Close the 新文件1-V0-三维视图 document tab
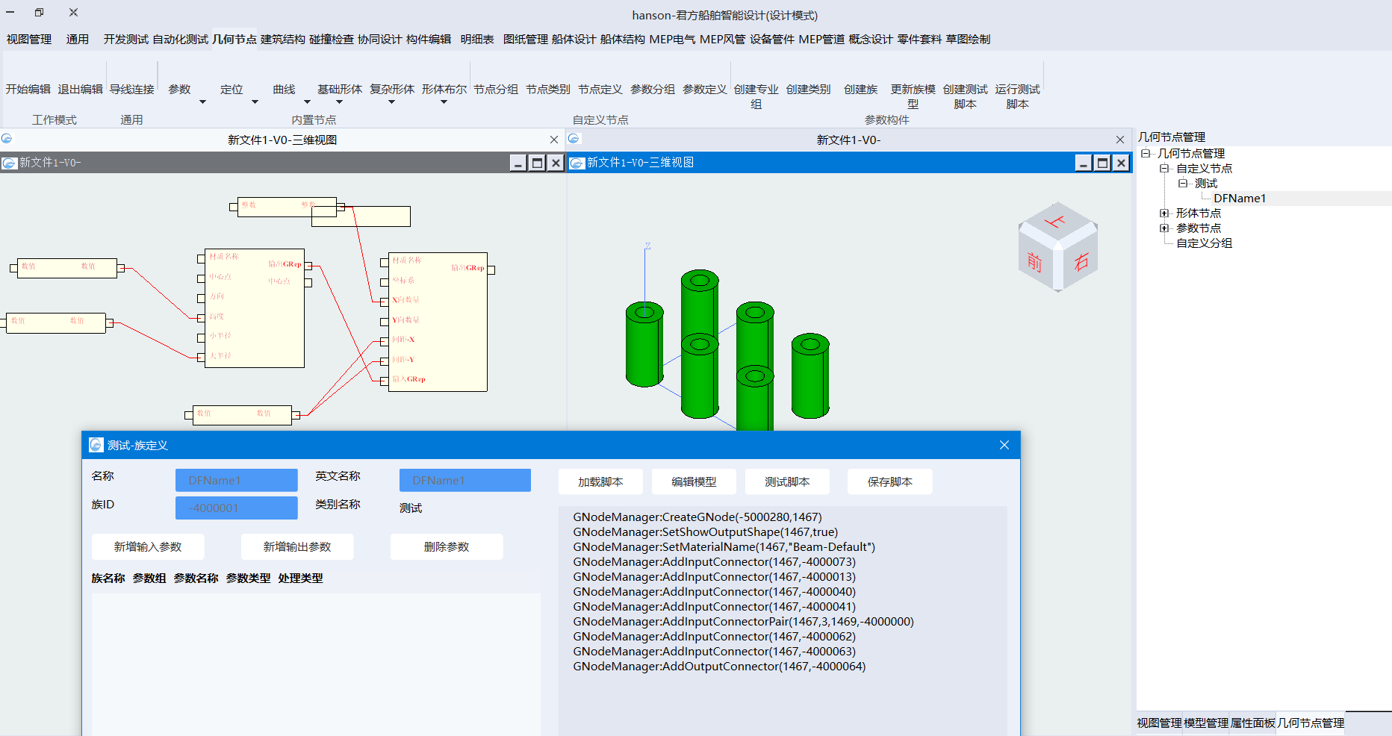The height and width of the screenshot is (736, 1392). 553,140
